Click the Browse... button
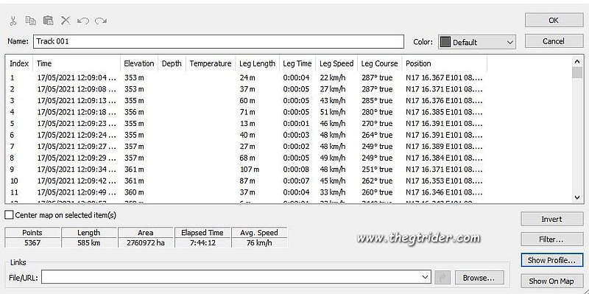This screenshot has width=589, height=294. (480, 278)
